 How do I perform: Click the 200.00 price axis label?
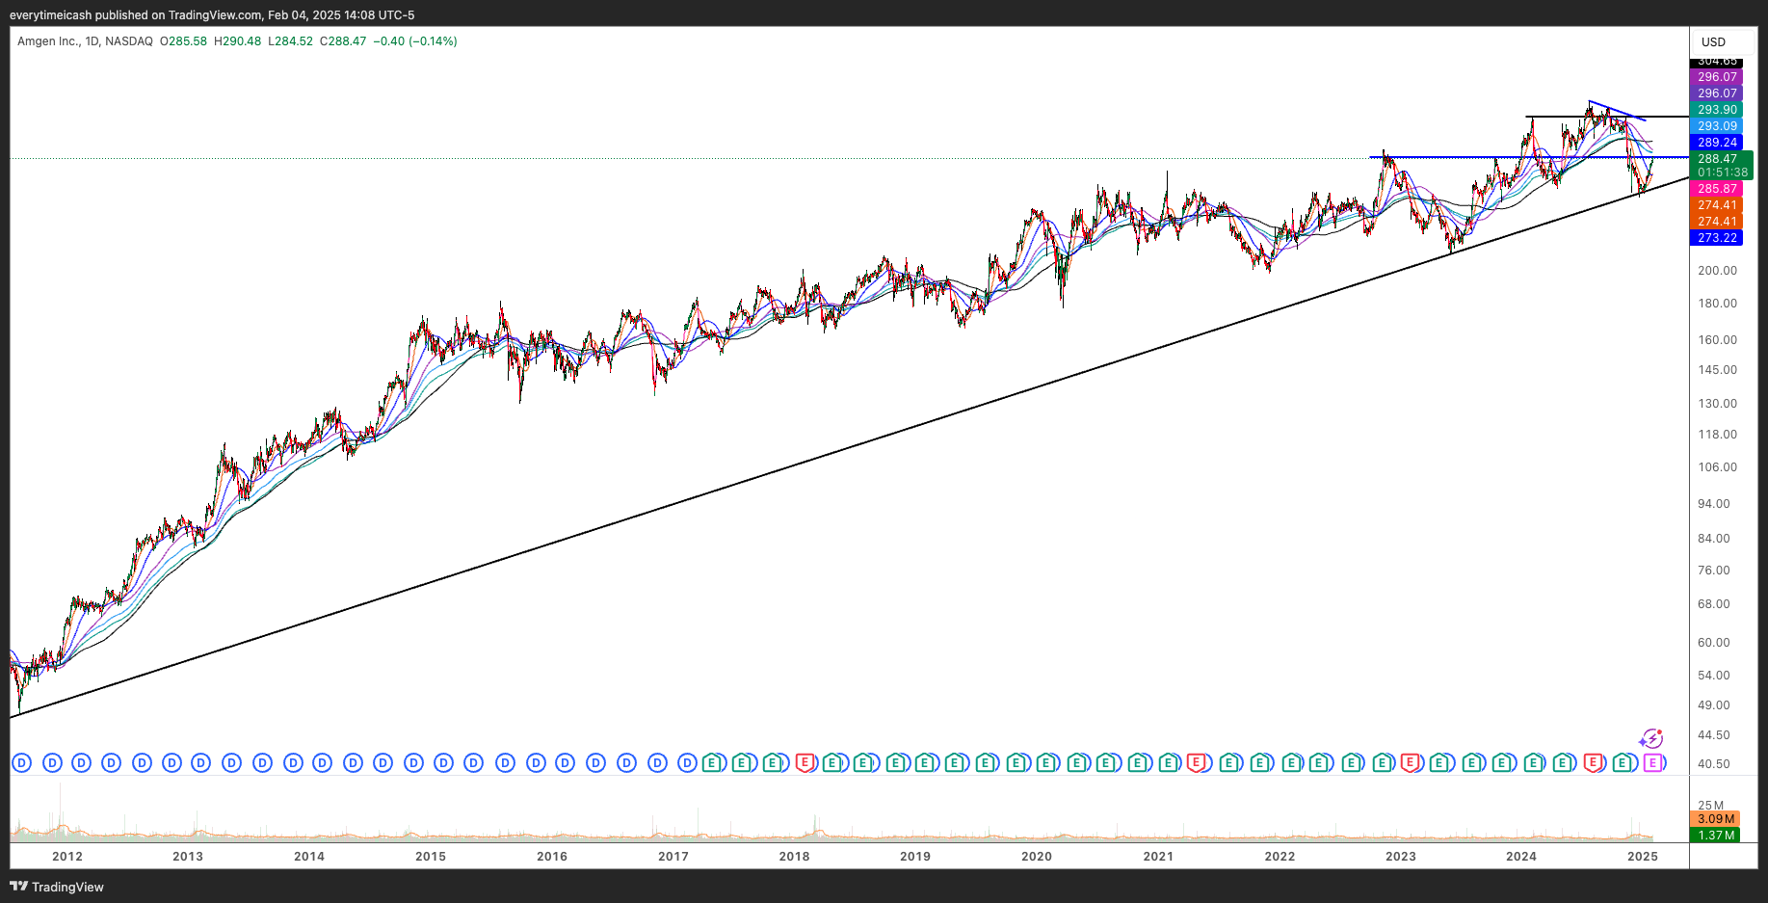tap(1717, 271)
